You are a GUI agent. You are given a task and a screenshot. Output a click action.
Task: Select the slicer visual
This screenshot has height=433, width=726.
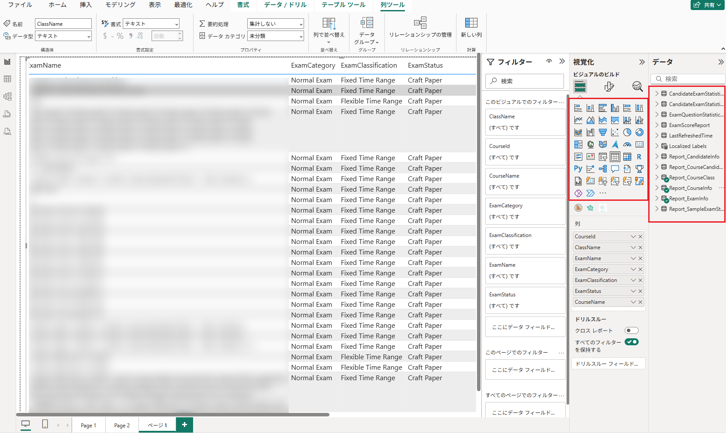(602, 156)
